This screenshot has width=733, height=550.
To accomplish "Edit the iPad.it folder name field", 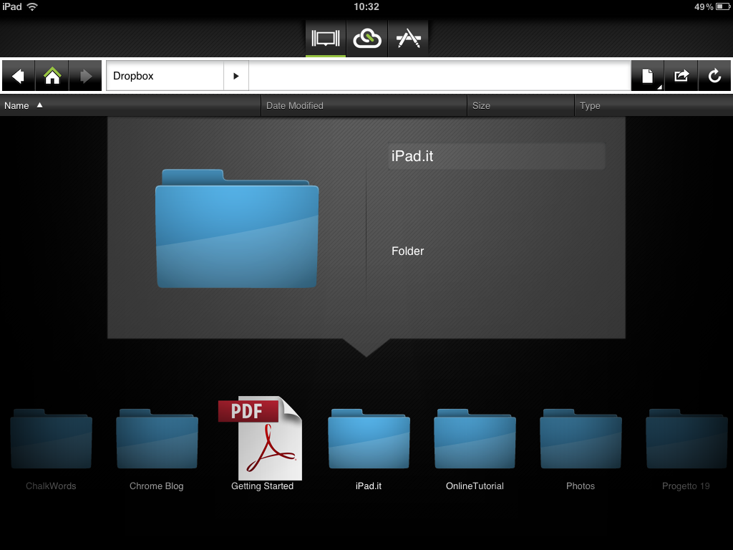I will 496,156.
